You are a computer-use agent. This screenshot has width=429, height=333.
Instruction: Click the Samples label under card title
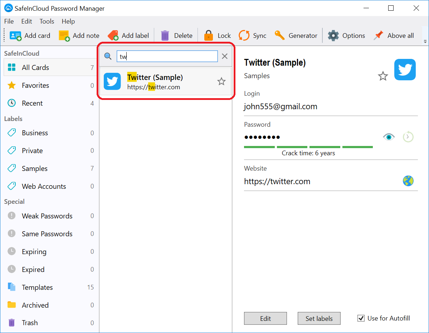257,76
